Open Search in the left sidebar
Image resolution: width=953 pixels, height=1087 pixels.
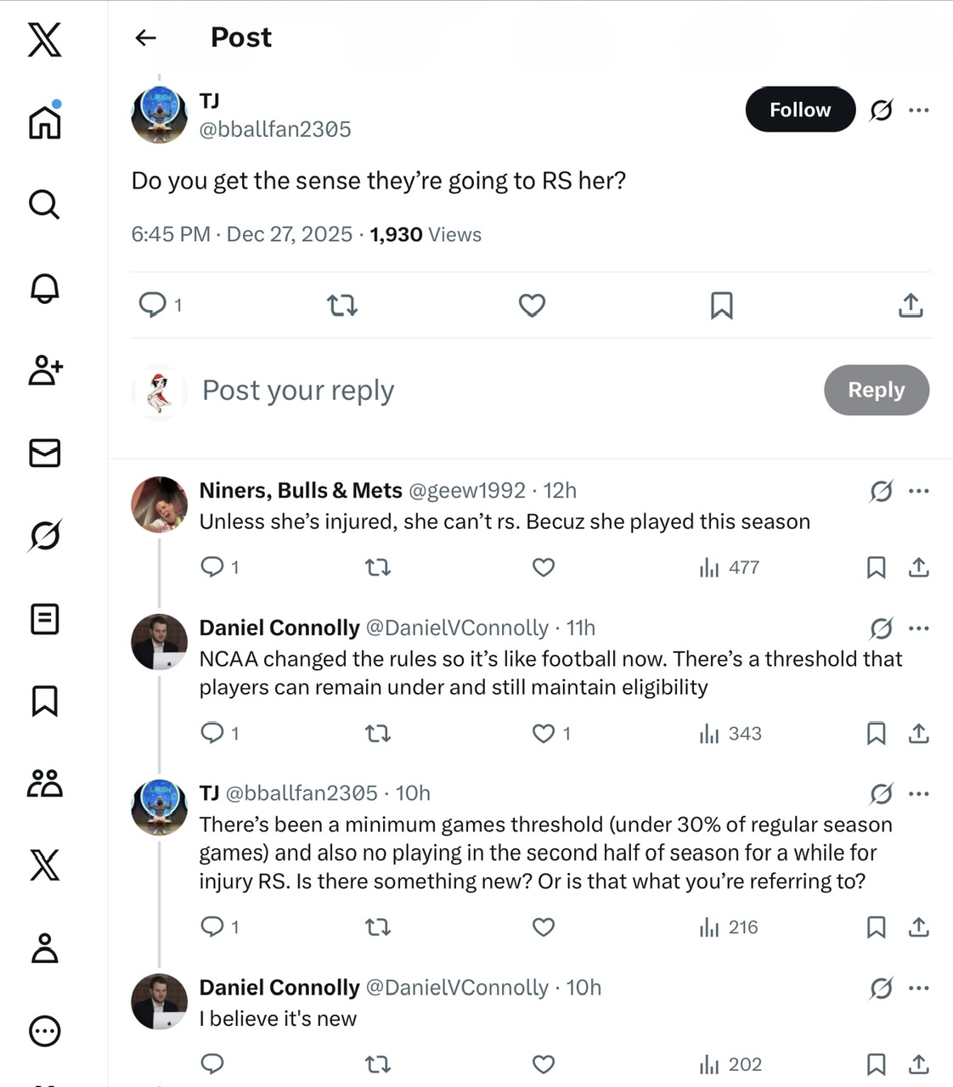(x=44, y=204)
